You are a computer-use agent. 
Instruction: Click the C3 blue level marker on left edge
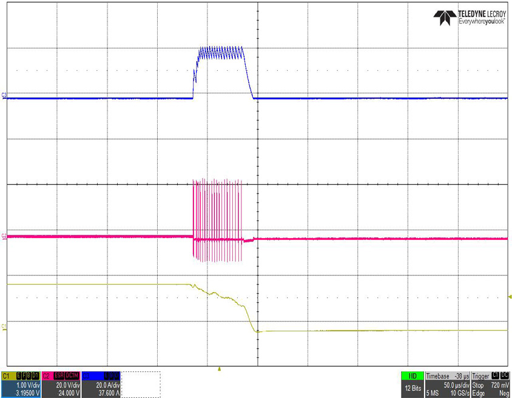tap(4, 95)
